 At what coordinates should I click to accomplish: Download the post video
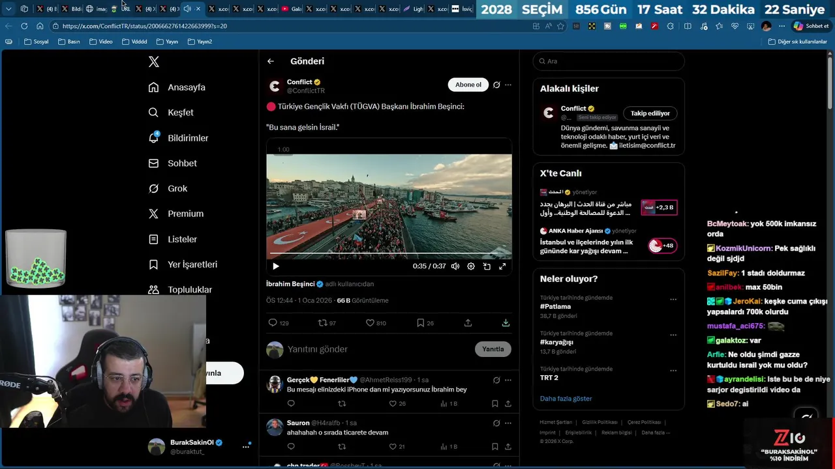click(x=506, y=323)
